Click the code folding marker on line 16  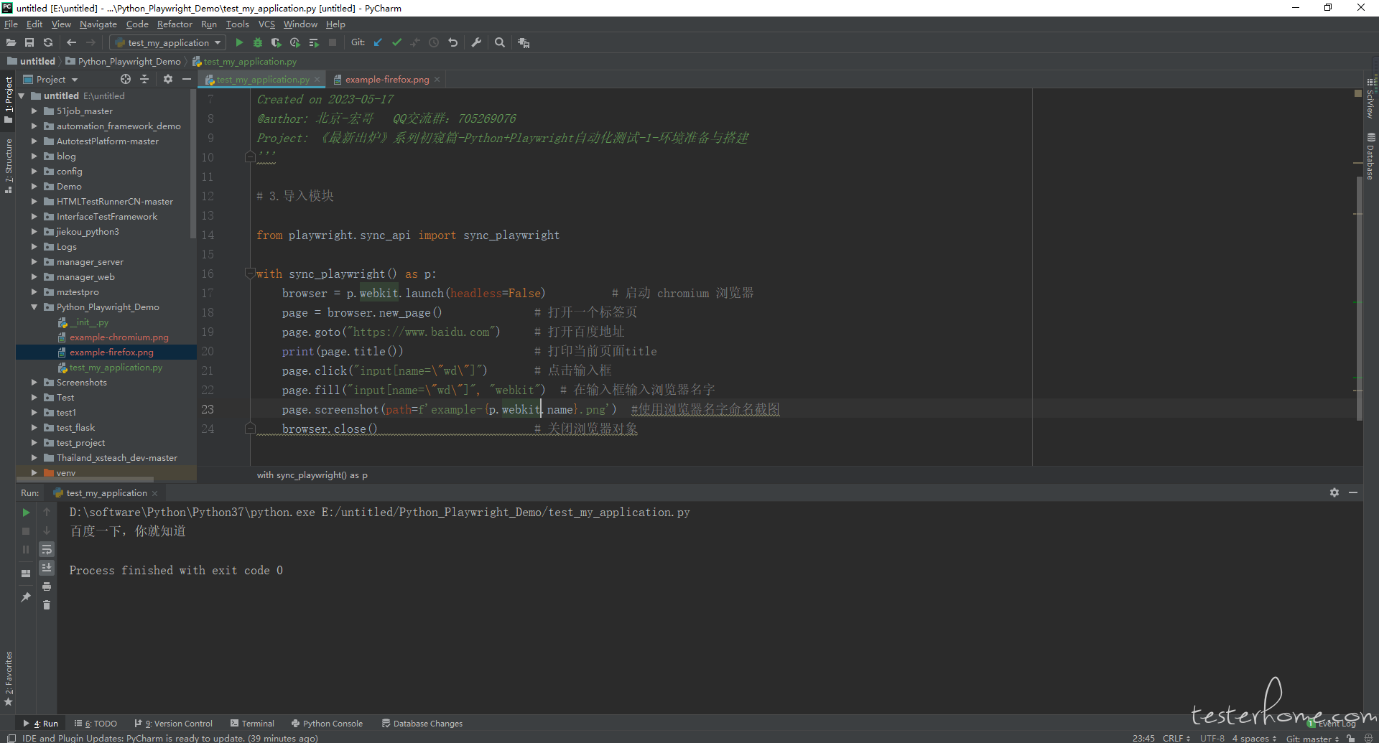tap(250, 274)
